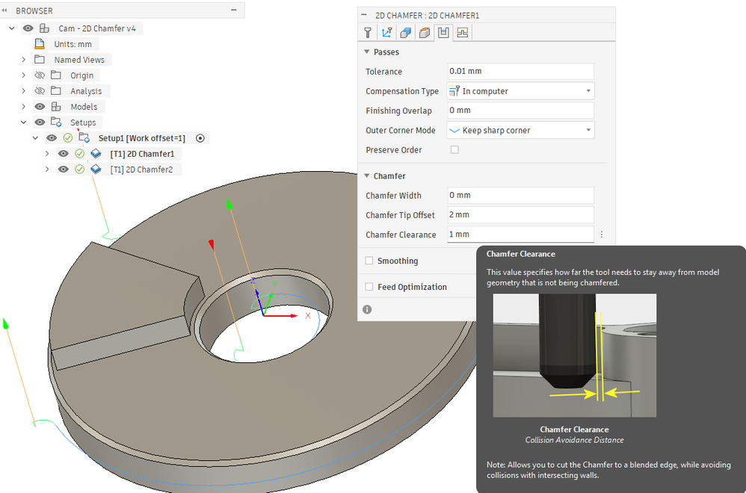Expand the Named Views folder
This screenshot has width=746, height=493.
coord(23,60)
